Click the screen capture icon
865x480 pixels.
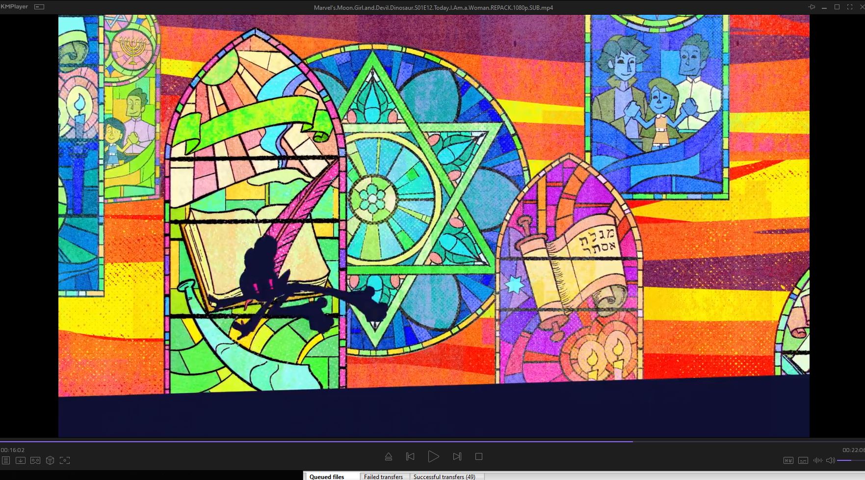click(x=65, y=460)
